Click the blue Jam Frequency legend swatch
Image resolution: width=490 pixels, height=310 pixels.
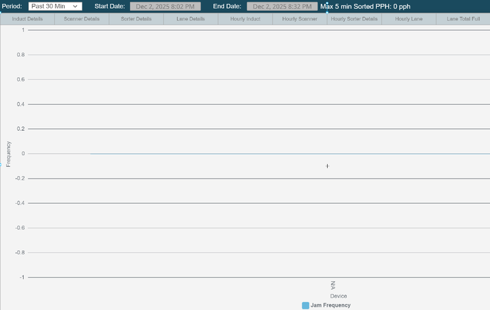[305, 305]
